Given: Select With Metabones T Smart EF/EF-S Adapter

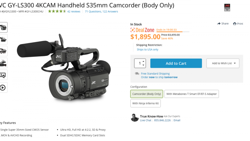Looking at the screenshot, I should point(192,94).
